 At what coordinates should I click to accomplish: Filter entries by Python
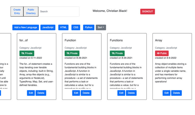[89, 27]
